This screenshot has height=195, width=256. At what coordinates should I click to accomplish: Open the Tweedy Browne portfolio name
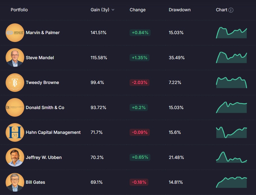[42, 83]
